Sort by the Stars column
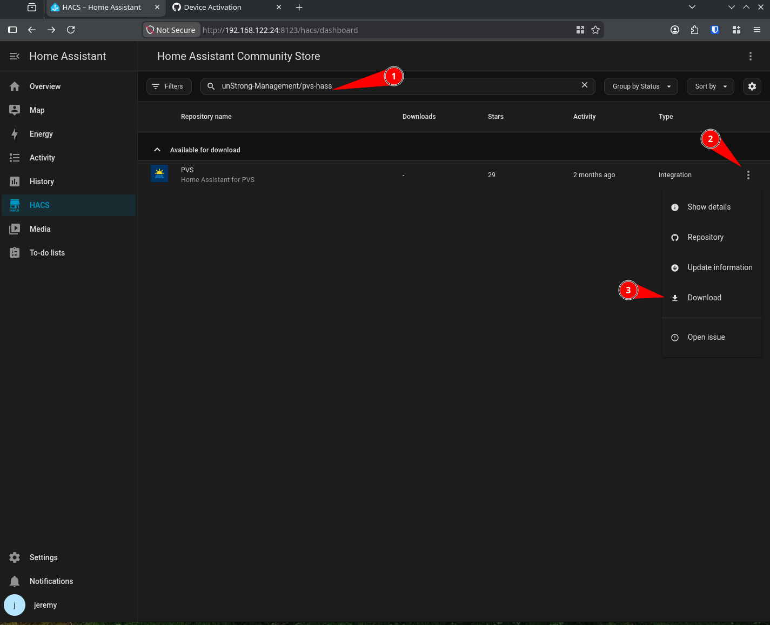The image size is (770, 625). (496, 117)
